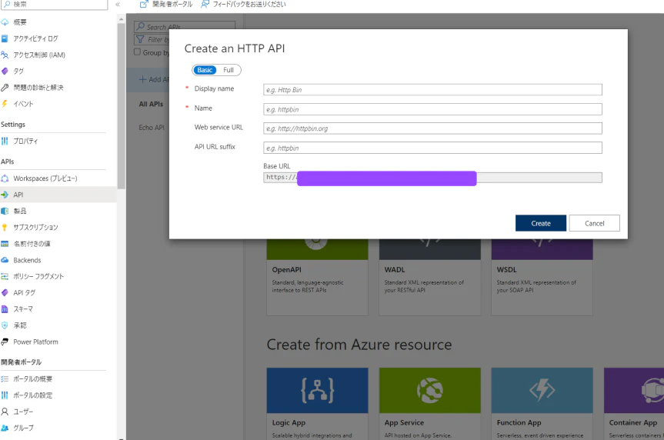
Task: Click ポータルの概要 list icon
Action: pyautogui.click(x=5, y=379)
